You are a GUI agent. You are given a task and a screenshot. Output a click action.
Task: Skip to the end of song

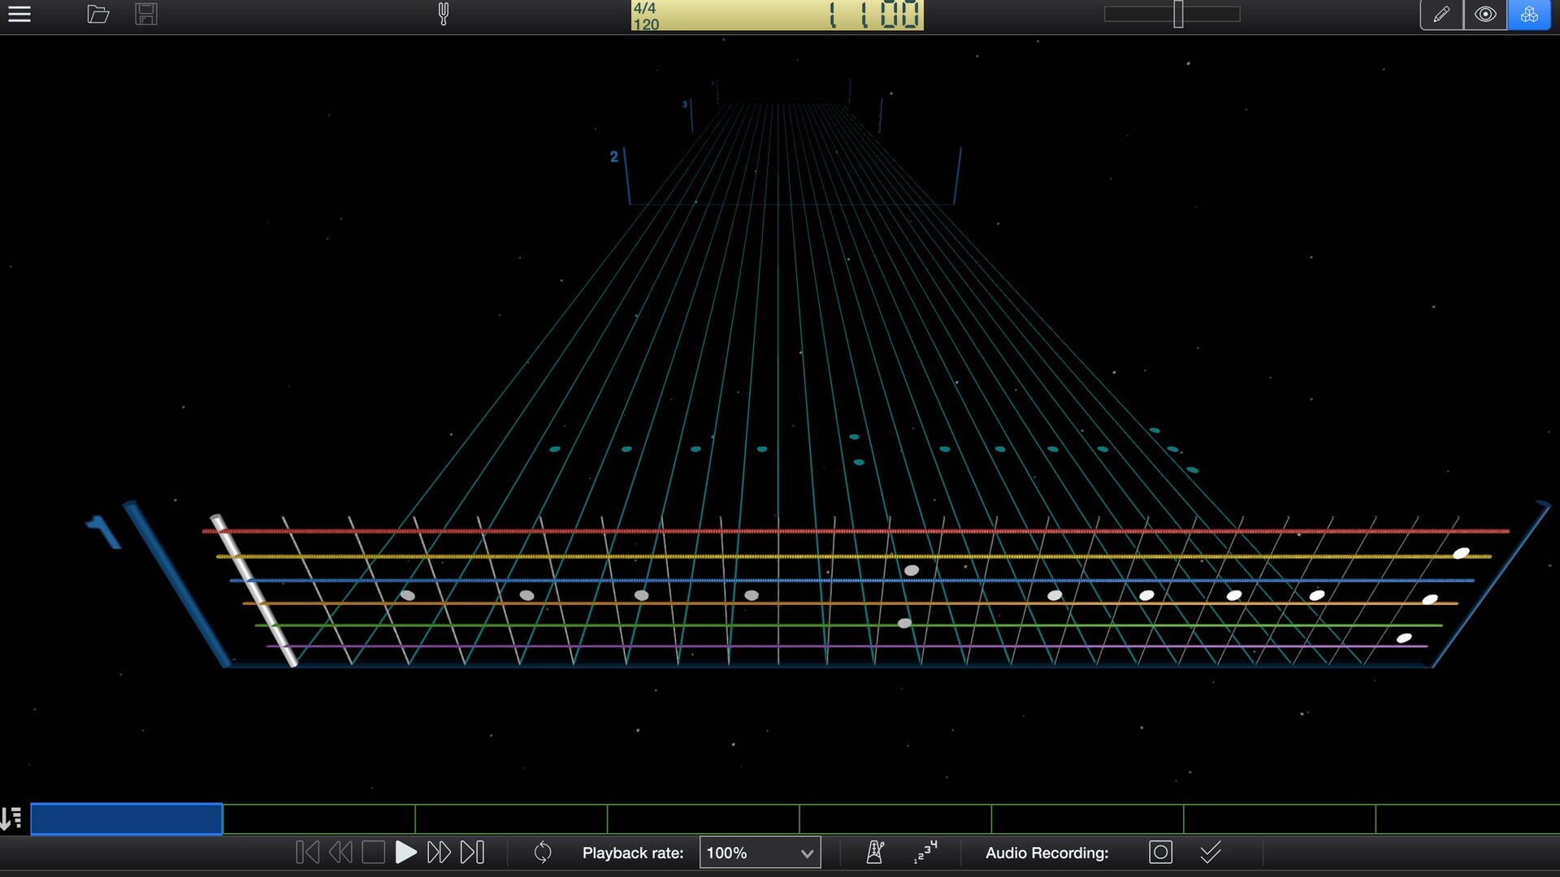pos(472,853)
